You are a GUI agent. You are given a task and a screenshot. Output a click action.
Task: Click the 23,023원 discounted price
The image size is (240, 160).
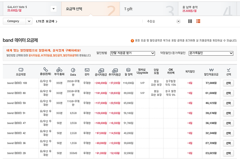(x=211, y=153)
